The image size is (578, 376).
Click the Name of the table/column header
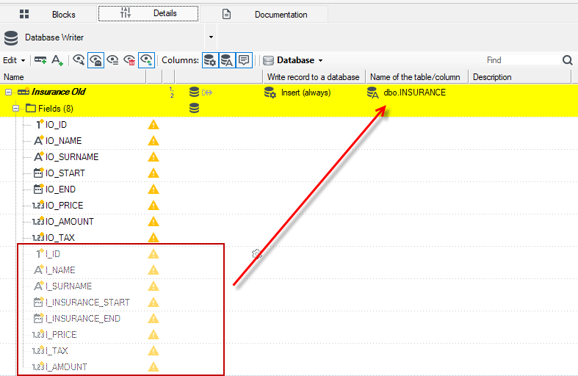point(416,77)
